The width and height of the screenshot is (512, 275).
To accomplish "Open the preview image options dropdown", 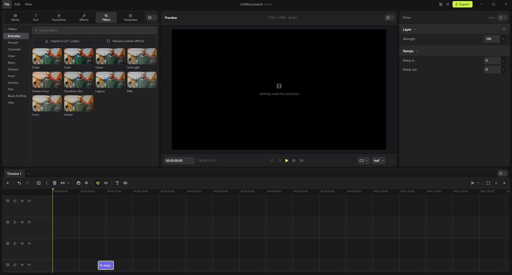I will tap(390, 18).
